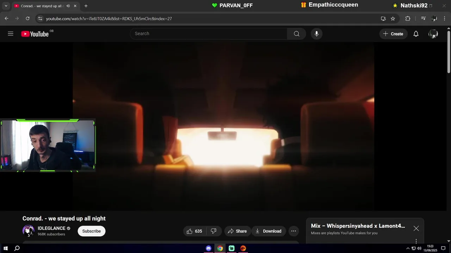
Task: Open Windows action center notifications
Action: (443, 248)
